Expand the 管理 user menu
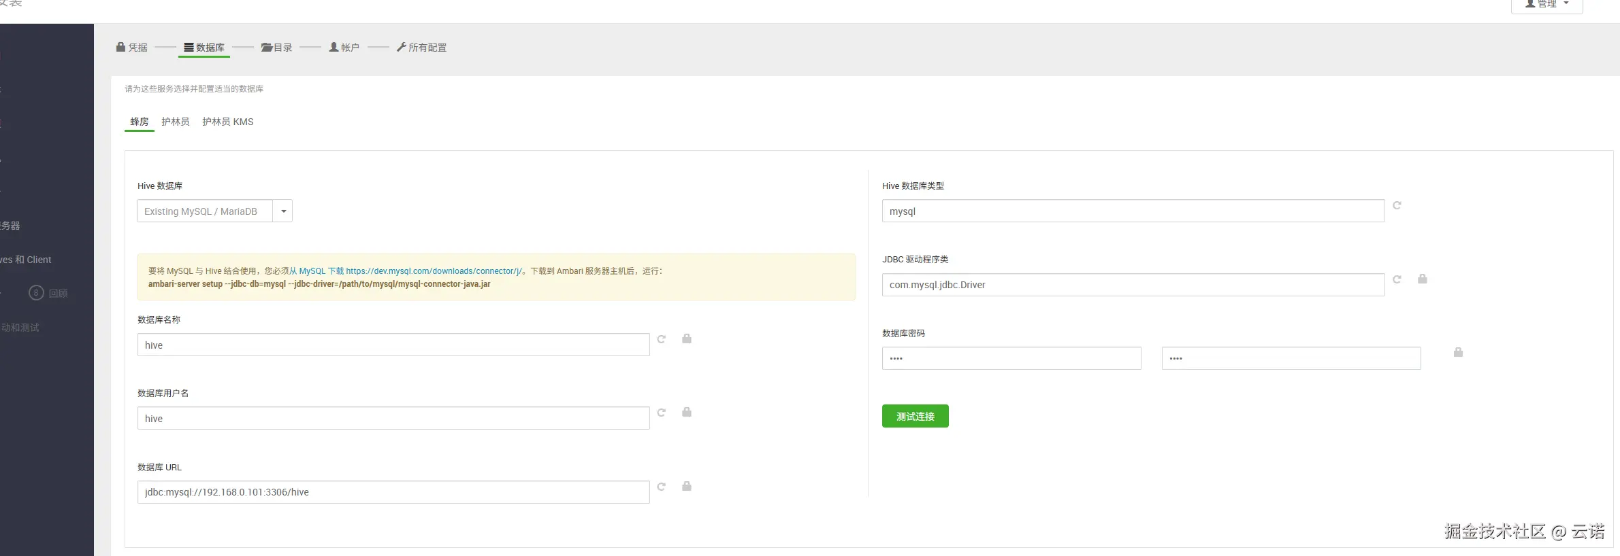1620x556 pixels. pos(1546,4)
